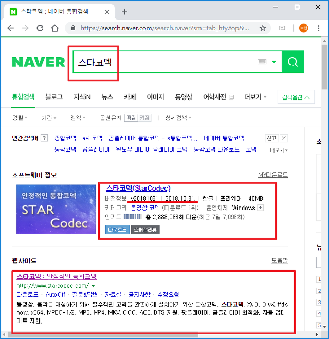This screenshot has width=329, height=339.
Task: Click the browser forward arrow
Action: (25, 28)
